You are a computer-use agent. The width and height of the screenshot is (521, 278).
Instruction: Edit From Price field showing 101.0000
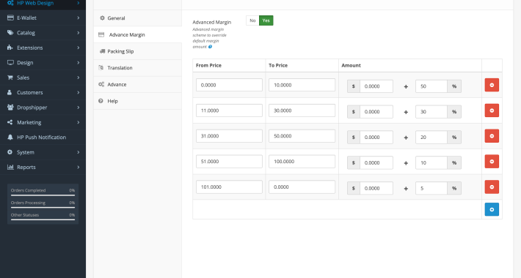pyautogui.click(x=229, y=187)
